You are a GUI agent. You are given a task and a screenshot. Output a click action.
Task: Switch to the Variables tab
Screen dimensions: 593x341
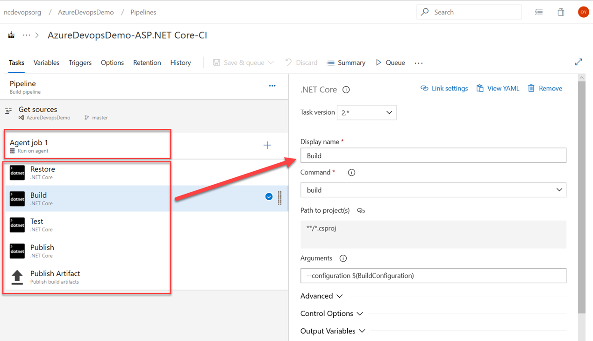pyautogui.click(x=46, y=63)
